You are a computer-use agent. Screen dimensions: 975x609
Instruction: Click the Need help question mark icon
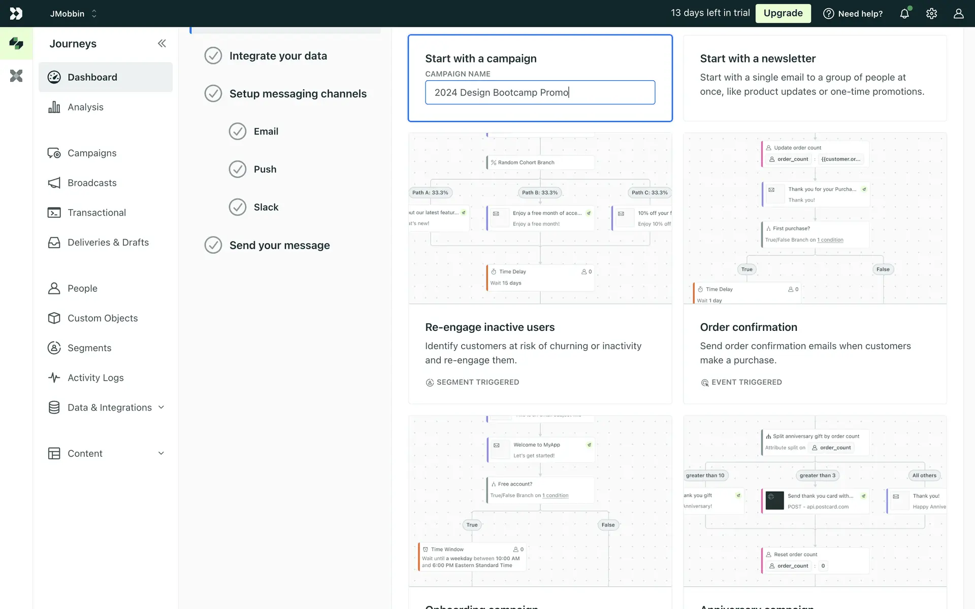(828, 14)
